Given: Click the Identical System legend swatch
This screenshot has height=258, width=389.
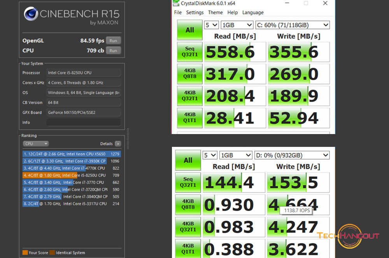Looking at the screenshot, I should [52, 253].
